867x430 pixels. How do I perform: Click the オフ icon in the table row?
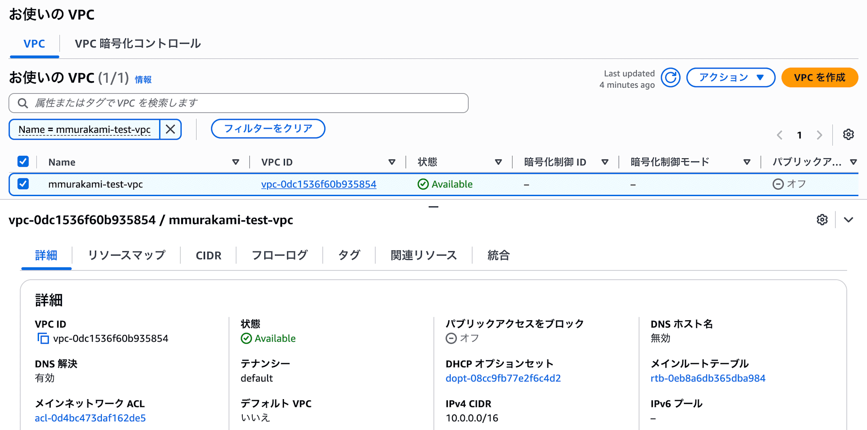[x=778, y=184]
